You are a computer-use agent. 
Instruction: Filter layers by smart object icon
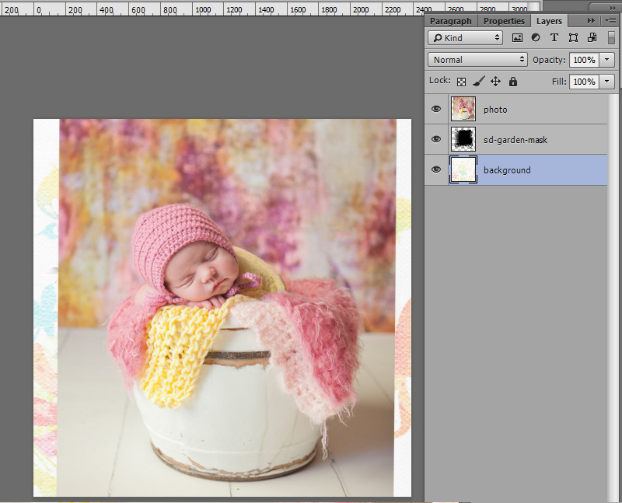[592, 37]
